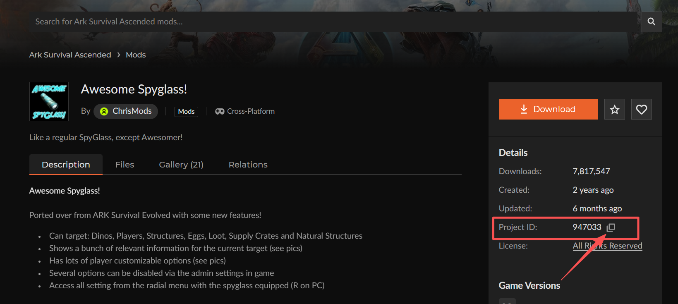Star this mod with the star icon
This screenshot has width=678, height=304.
[x=614, y=109]
